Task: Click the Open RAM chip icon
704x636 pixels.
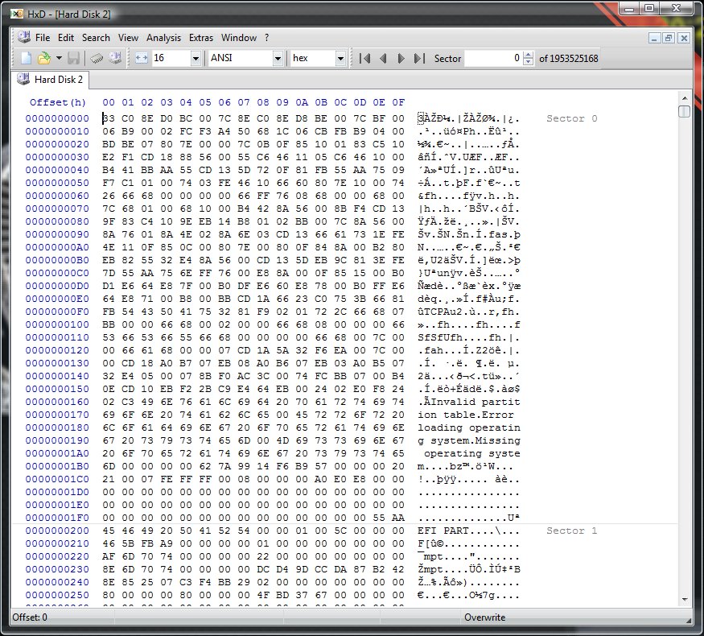Action: click(x=97, y=58)
